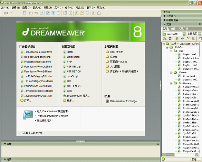Insert a Textarea form element

(42, 13)
